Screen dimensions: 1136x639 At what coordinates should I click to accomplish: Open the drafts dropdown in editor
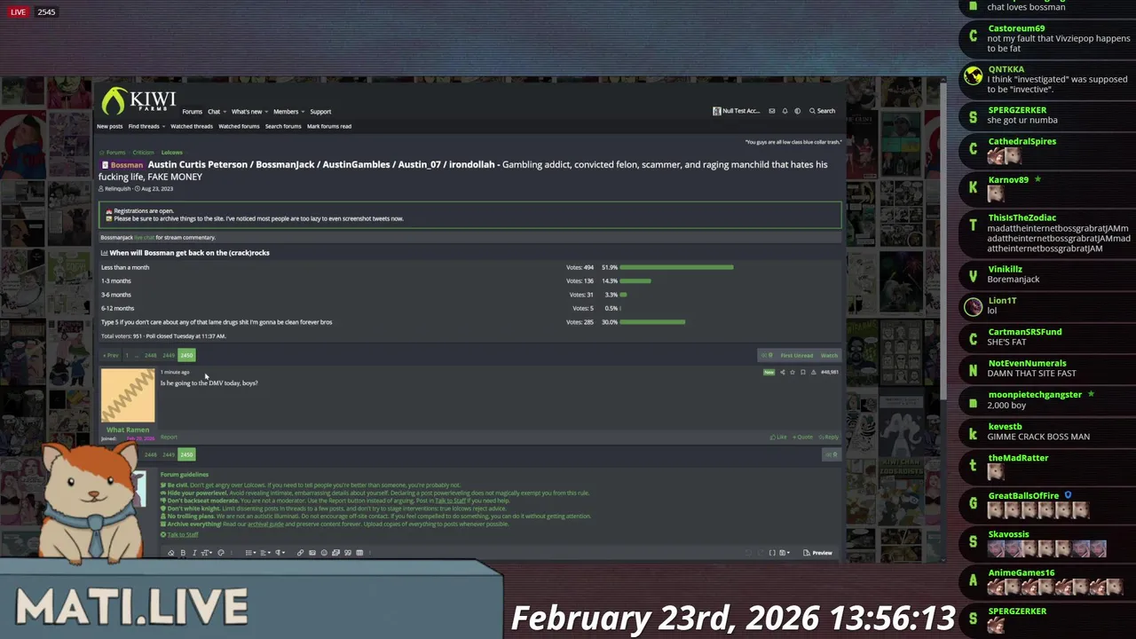point(785,553)
